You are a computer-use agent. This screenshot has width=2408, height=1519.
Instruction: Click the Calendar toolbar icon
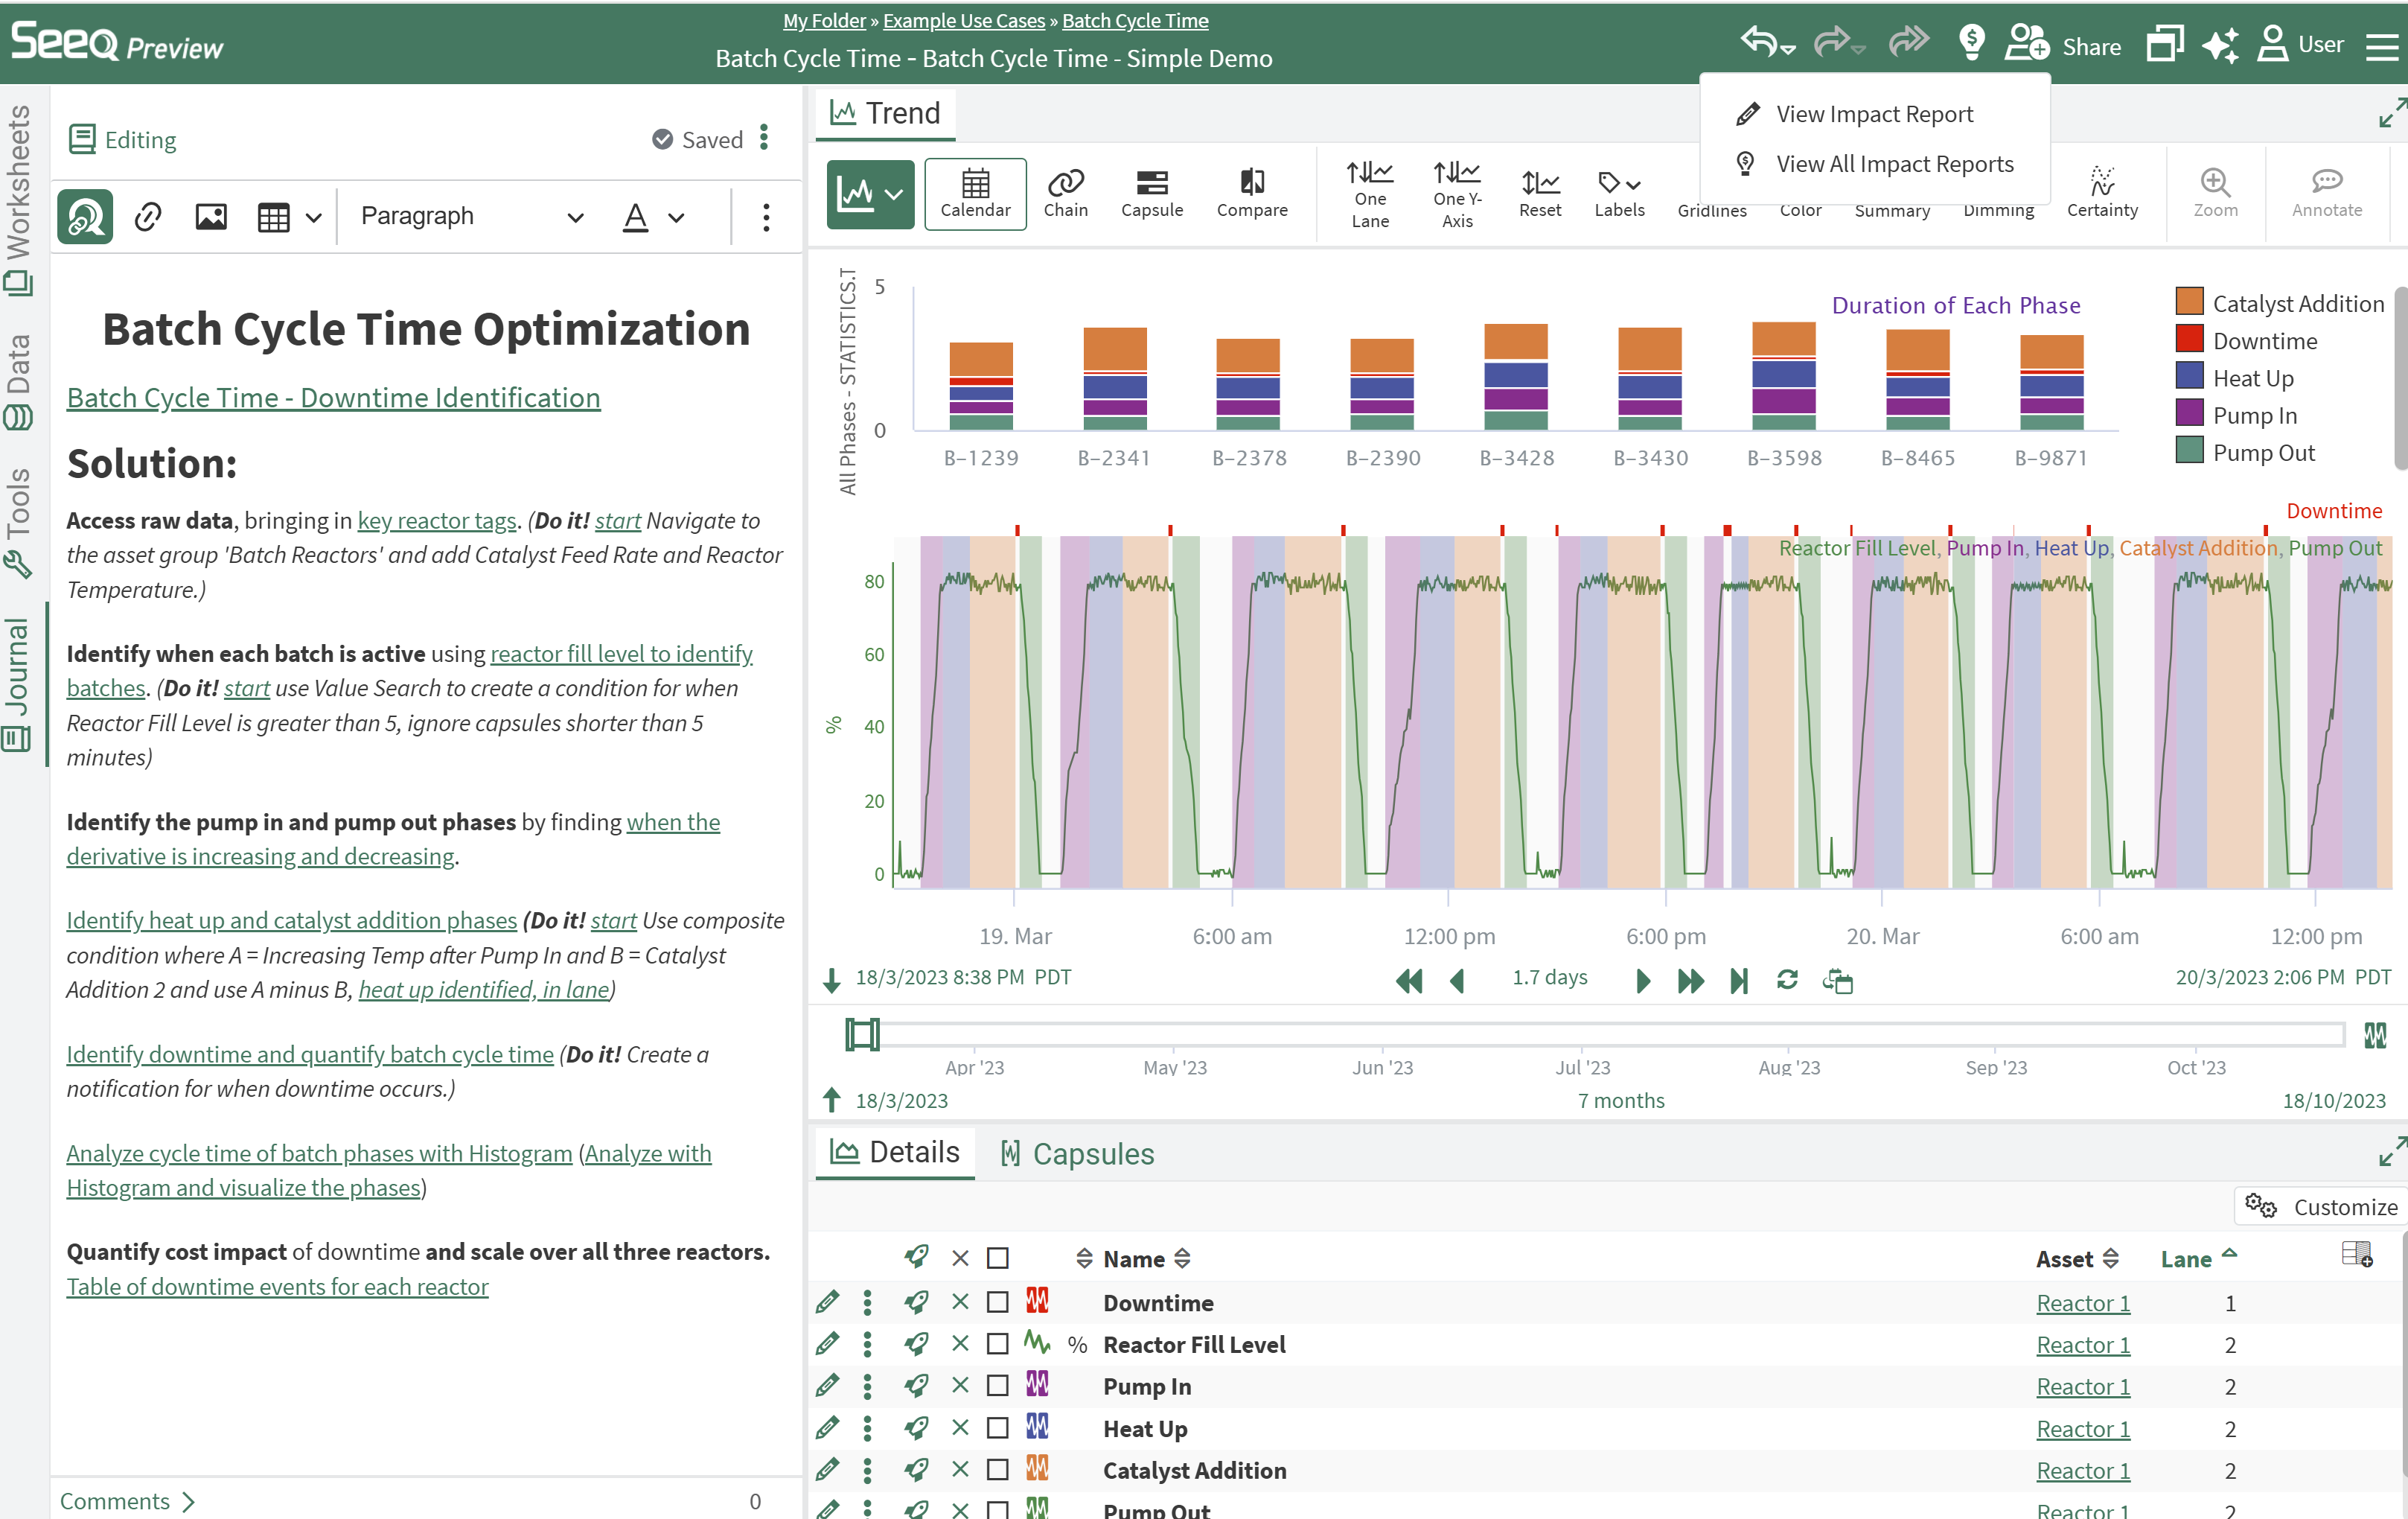click(975, 193)
